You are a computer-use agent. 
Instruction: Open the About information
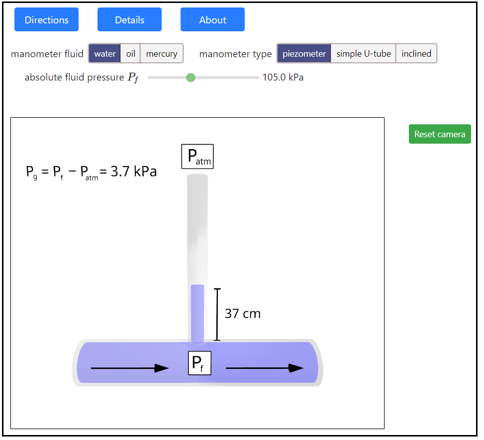click(x=212, y=20)
